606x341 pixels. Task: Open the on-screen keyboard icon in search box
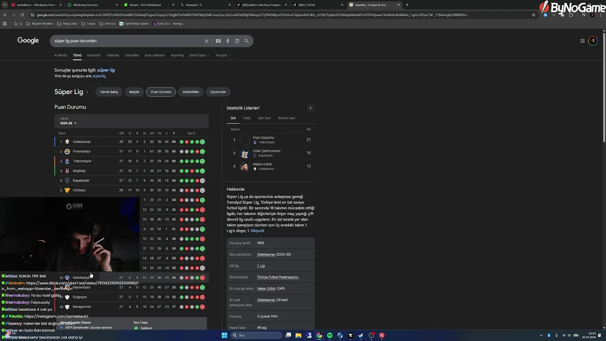(x=218, y=41)
